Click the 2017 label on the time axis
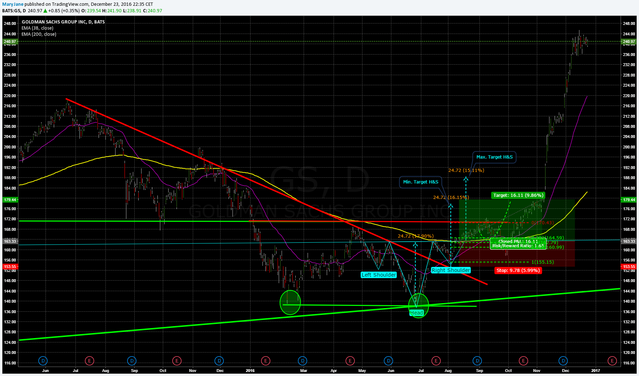Screen dimensions: 639x376 [596, 371]
